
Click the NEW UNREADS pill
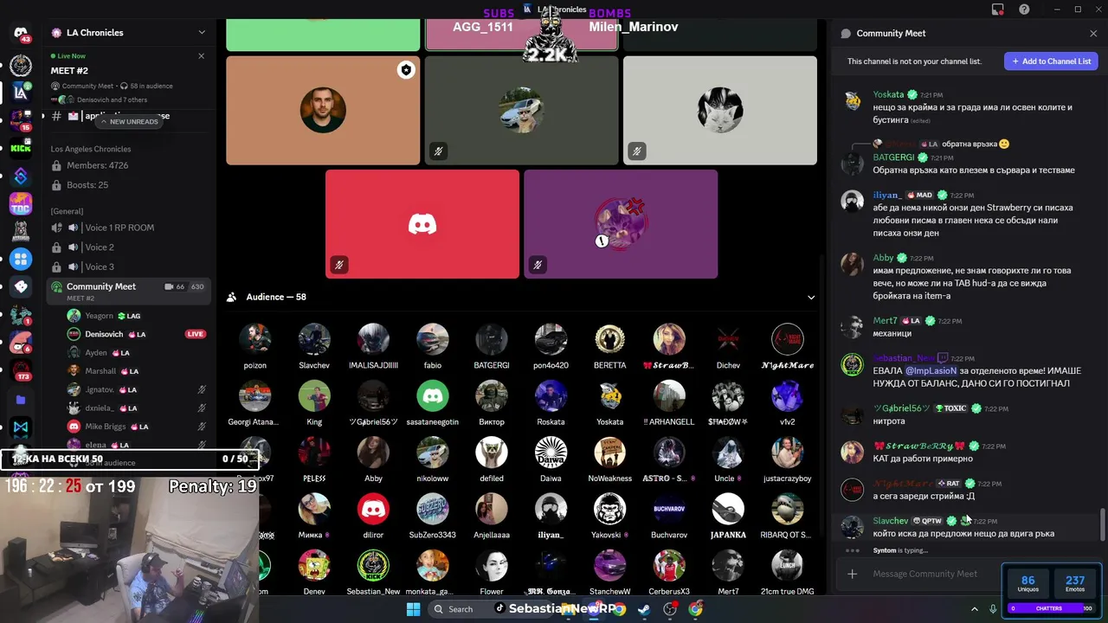[x=128, y=122]
